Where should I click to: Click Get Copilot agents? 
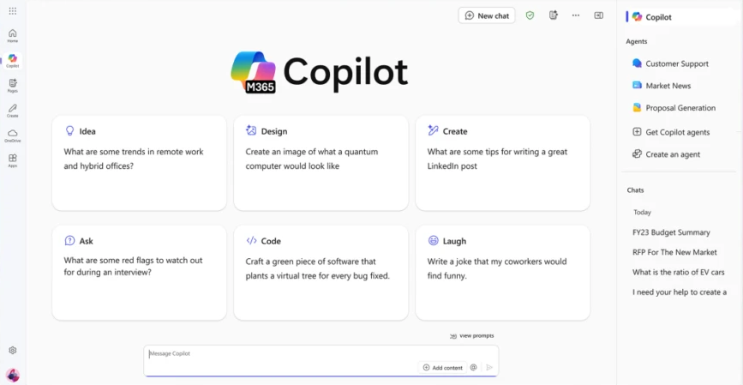tap(677, 132)
